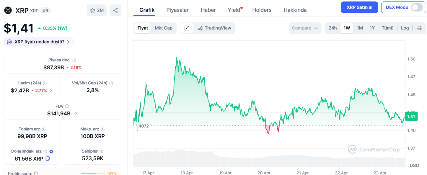Toggle the TradingView chart mode
The height and width of the screenshot is (175, 427).
point(215,28)
